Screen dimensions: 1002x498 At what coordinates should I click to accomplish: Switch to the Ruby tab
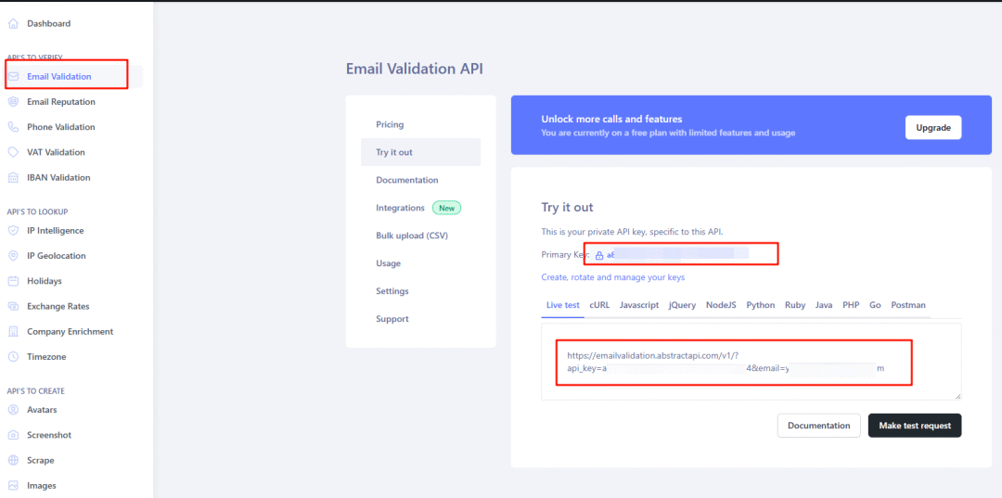(x=795, y=305)
